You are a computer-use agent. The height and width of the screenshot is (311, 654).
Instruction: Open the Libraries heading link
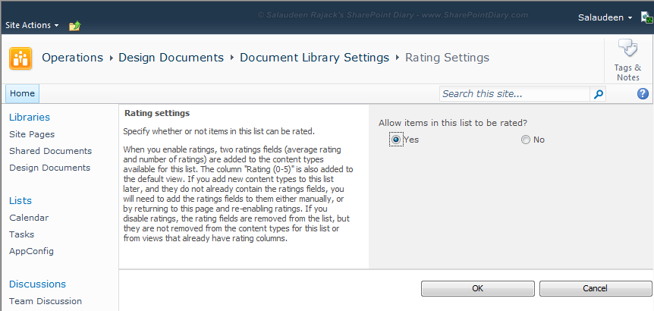[x=30, y=117]
